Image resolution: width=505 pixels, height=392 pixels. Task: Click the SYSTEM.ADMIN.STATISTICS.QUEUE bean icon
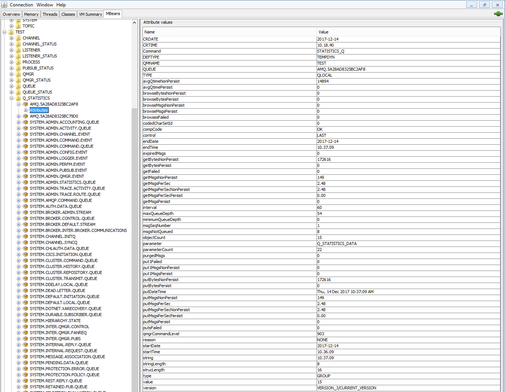[x=26, y=182]
